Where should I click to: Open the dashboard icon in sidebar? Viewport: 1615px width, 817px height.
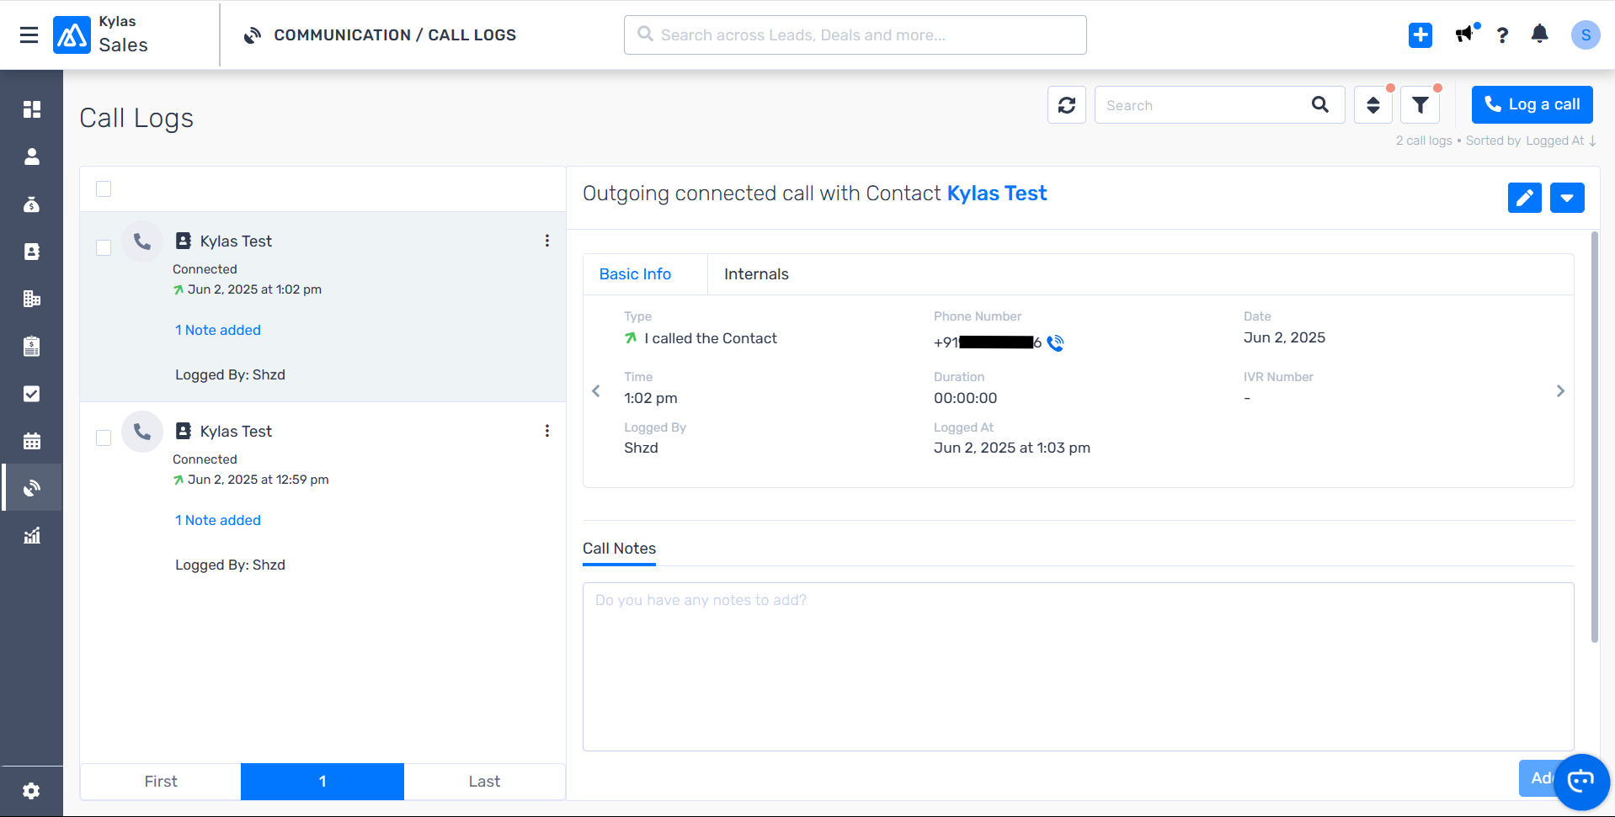(32, 109)
